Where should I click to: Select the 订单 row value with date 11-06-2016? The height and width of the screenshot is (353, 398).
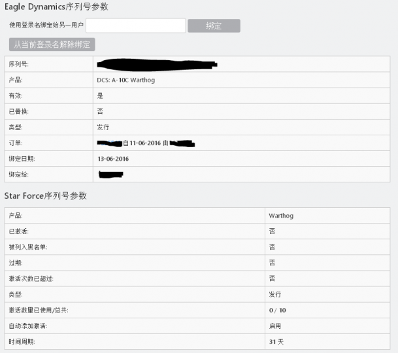(147, 143)
